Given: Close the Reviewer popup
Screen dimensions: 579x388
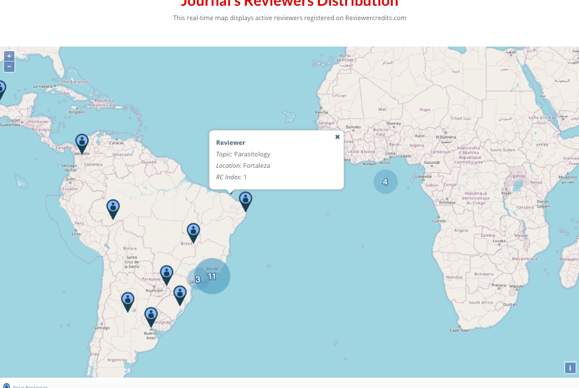Looking at the screenshot, I should 337,137.
